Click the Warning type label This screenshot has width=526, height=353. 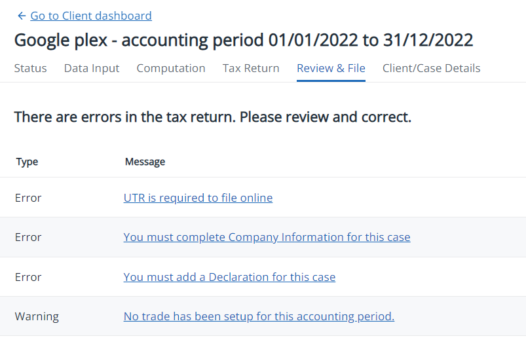[37, 316]
